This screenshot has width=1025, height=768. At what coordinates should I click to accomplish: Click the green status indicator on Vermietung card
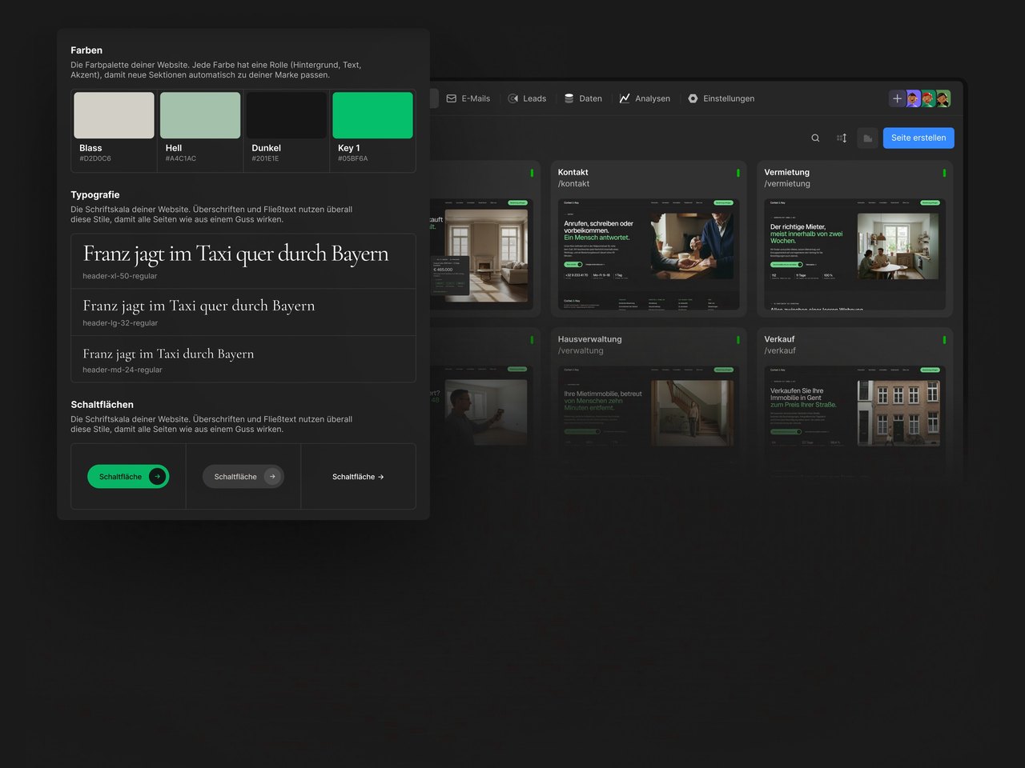(944, 173)
